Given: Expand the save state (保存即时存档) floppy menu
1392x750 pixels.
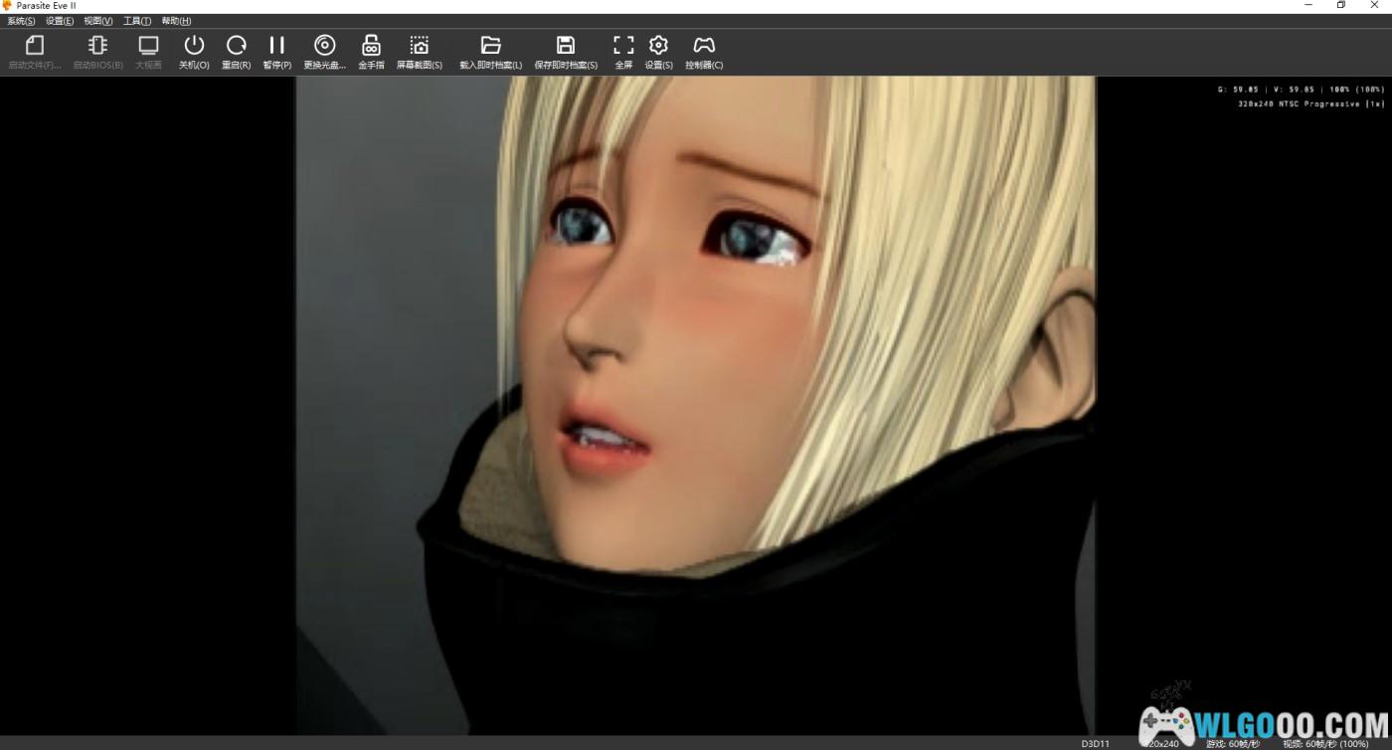Looking at the screenshot, I should click(565, 52).
